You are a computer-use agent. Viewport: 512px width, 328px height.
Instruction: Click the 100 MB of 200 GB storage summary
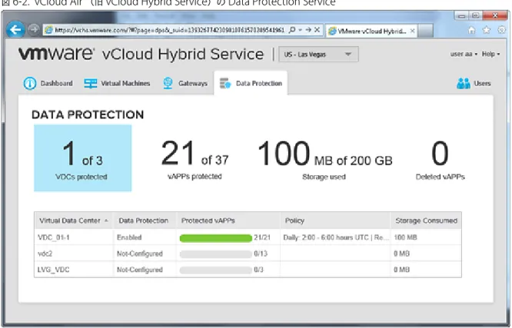[324, 159]
